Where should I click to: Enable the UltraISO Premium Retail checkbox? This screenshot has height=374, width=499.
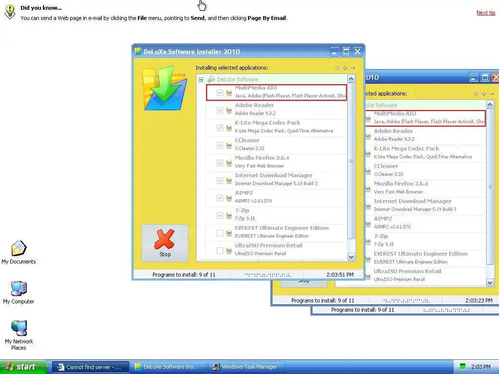point(220,251)
